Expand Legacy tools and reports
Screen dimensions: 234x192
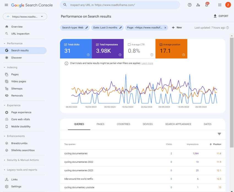pyautogui.click(x=4, y=170)
